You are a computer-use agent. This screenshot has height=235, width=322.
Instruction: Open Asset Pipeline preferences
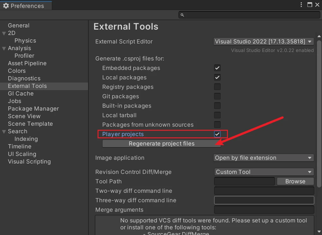[27, 63]
